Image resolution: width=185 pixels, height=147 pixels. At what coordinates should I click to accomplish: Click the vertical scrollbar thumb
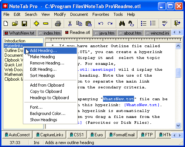[178, 73]
